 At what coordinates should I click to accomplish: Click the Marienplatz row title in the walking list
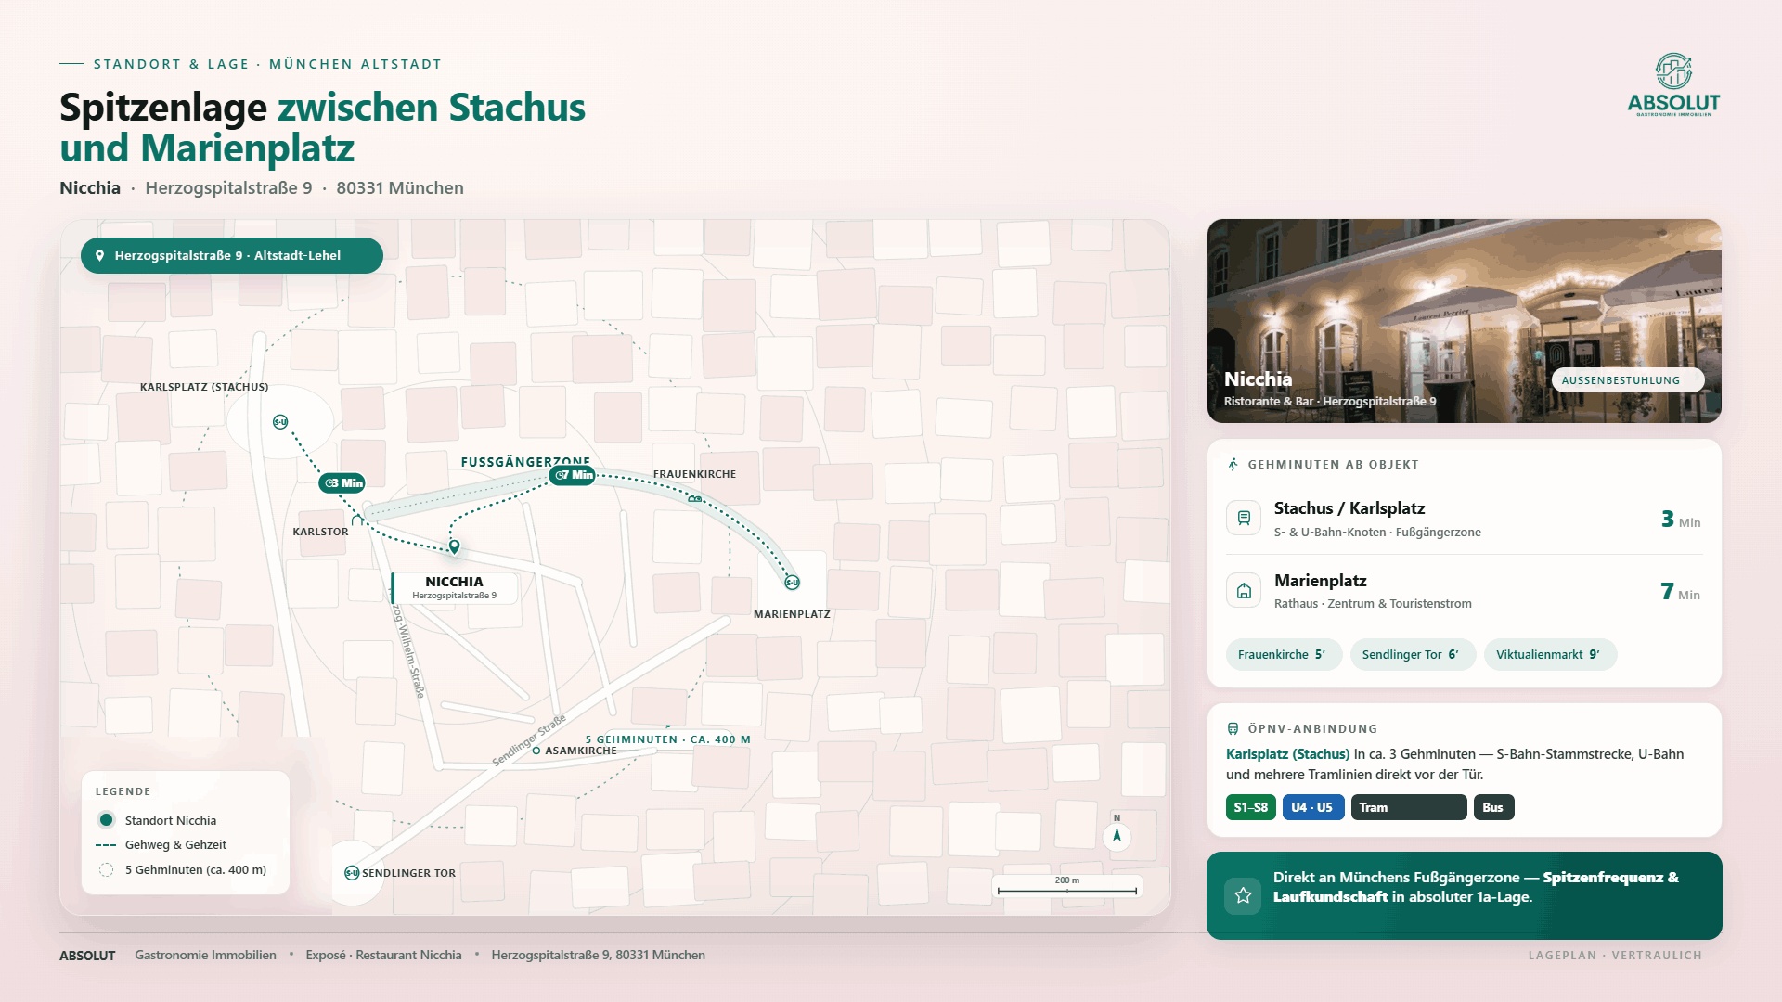(x=1320, y=581)
